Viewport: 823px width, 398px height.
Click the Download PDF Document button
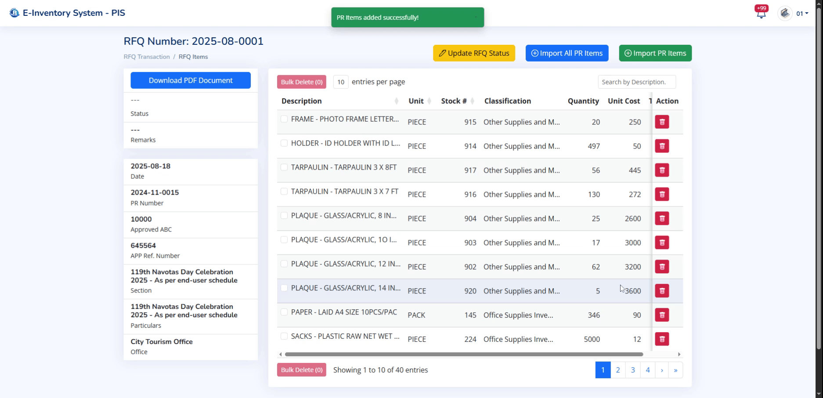click(191, 80)
